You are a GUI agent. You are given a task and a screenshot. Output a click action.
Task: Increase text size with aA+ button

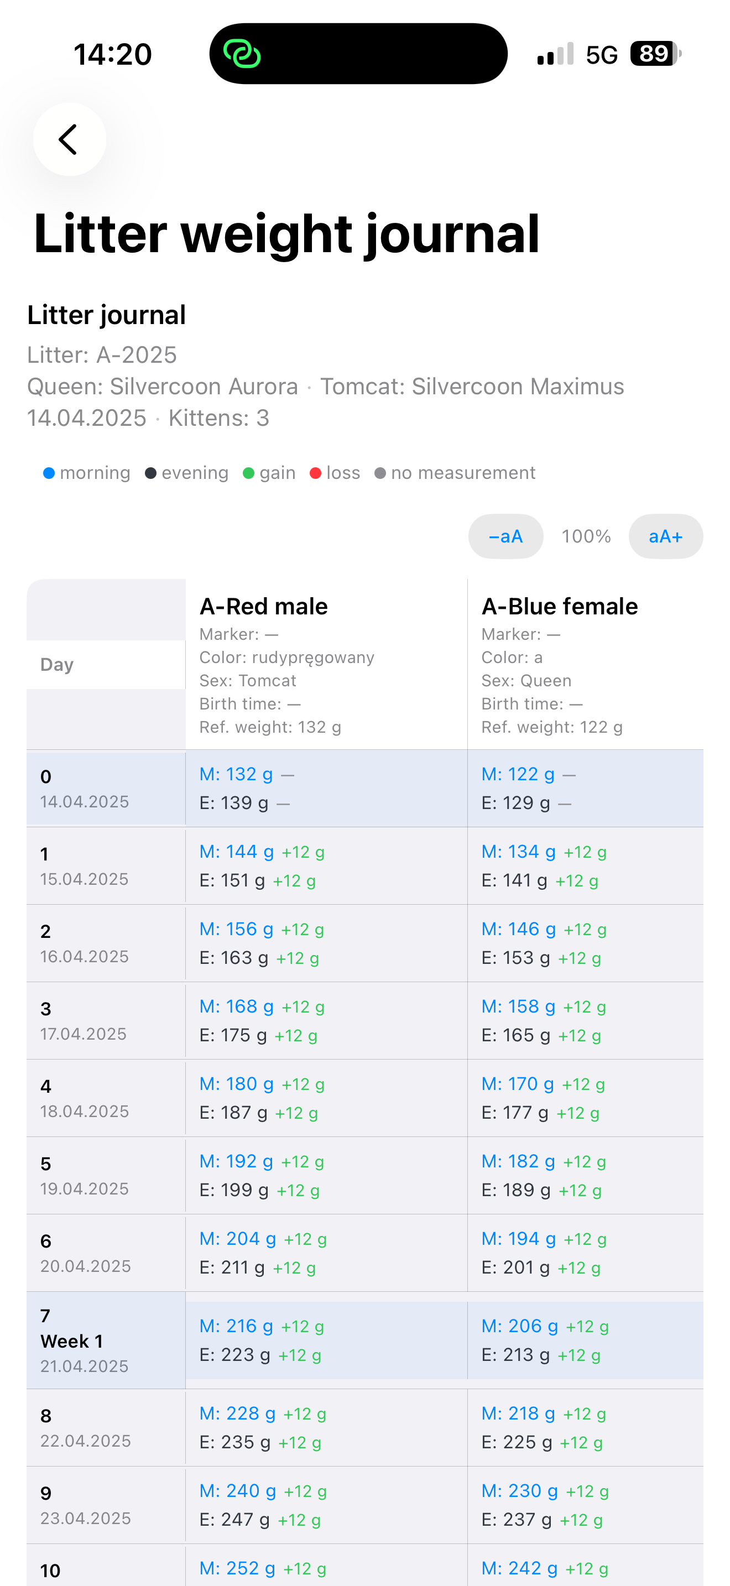point(666,536)
